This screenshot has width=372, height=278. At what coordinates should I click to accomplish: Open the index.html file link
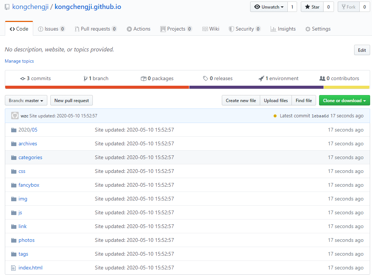[31, 268]
